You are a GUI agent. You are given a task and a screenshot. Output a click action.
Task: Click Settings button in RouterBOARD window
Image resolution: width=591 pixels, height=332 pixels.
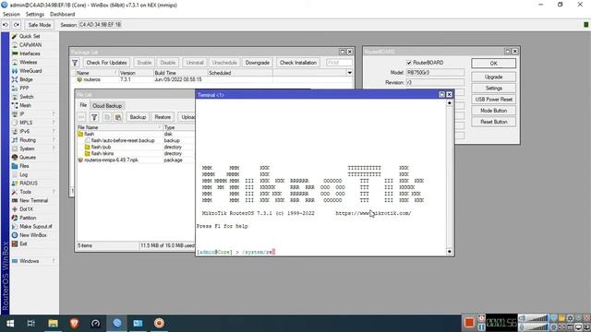click(493, 89)
